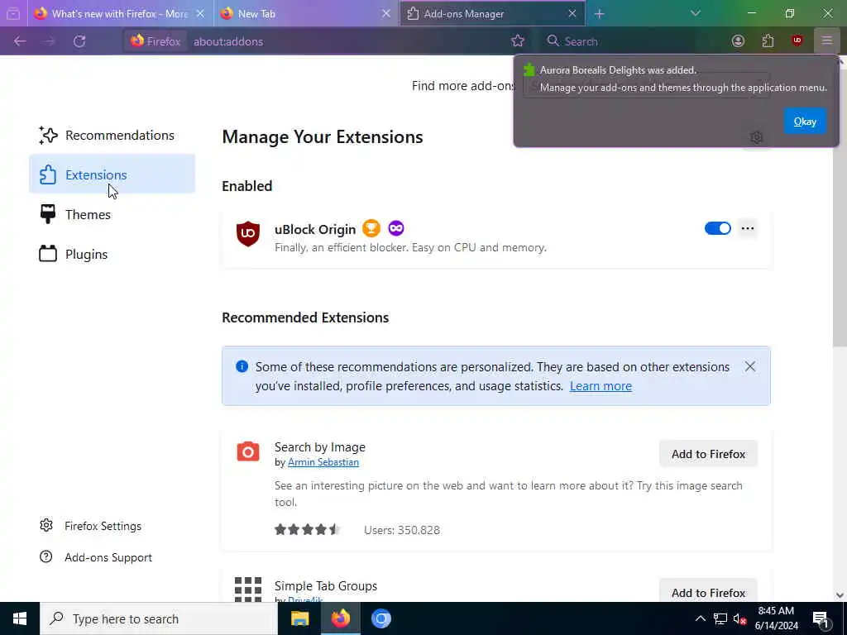Open Add-ons Support link

[x=96, y=557]
